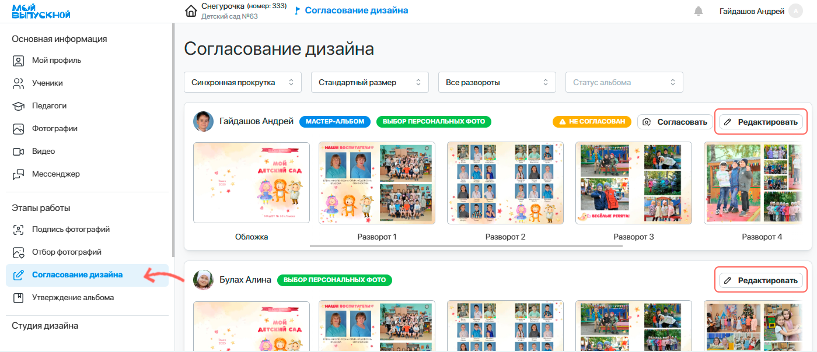This screenshot has height=352, width=817.
Task: Open Мессенджер chat icon
Action: click(19, 174)
